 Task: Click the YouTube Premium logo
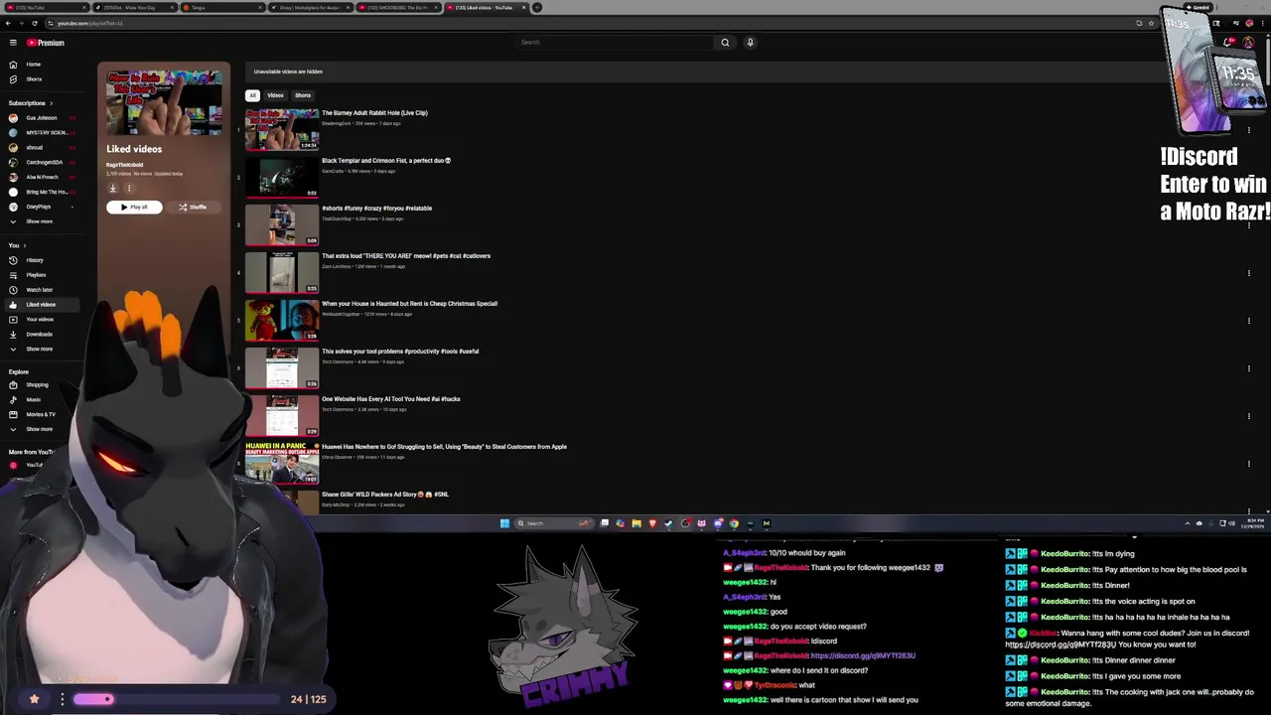[46, 43]
